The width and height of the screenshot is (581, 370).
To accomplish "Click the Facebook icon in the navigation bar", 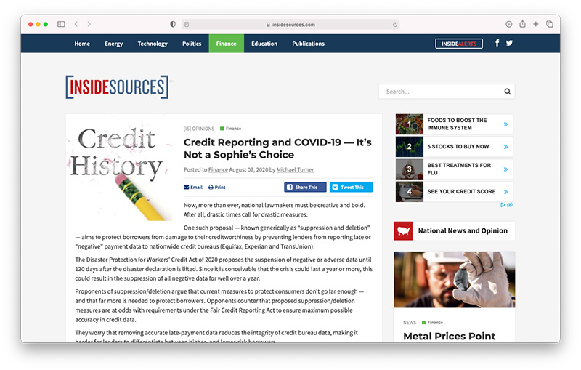I will (x=497, y=43).
